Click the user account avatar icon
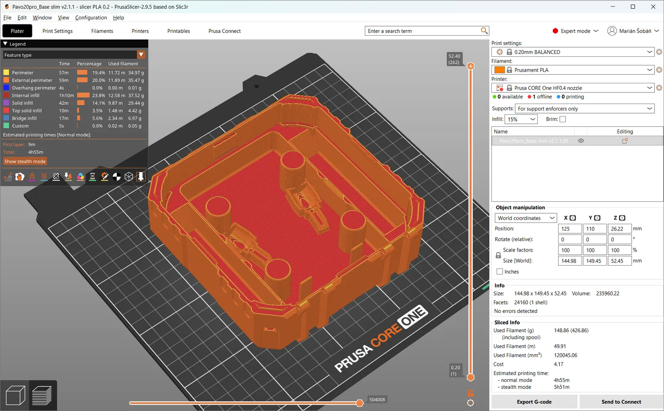The image size is (664, 411). (612, 31)
